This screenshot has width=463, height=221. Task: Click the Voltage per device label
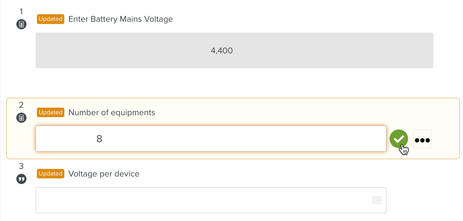[104, 174]
